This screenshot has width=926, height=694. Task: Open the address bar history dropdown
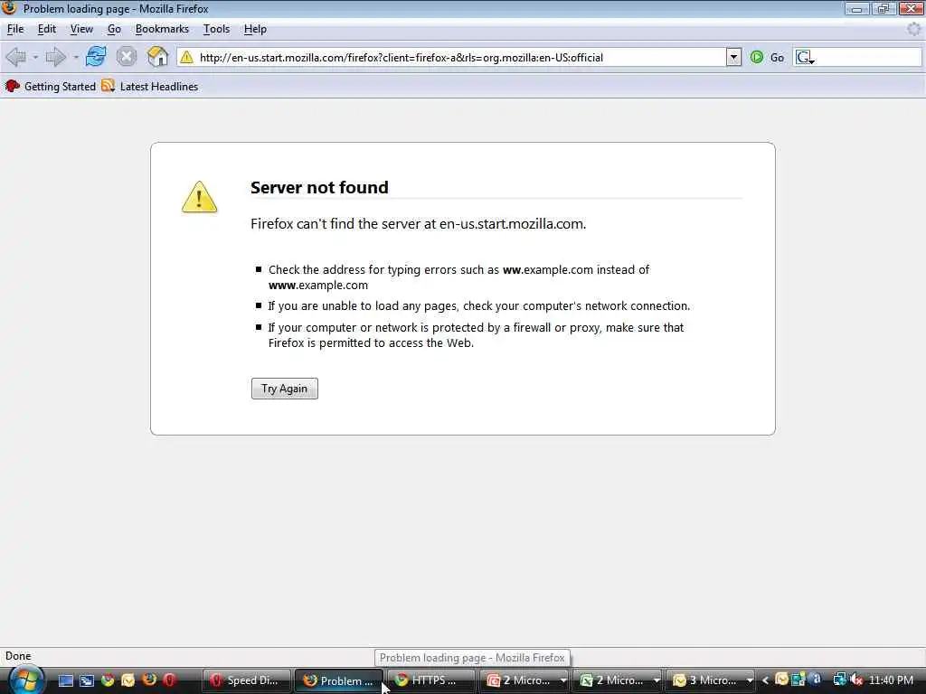(733, 57)
